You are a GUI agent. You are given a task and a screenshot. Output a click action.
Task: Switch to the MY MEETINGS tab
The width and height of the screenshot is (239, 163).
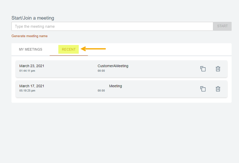point(31,50)
